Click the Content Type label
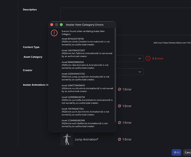This screenshot has height=157, width=191. (31, 47)
